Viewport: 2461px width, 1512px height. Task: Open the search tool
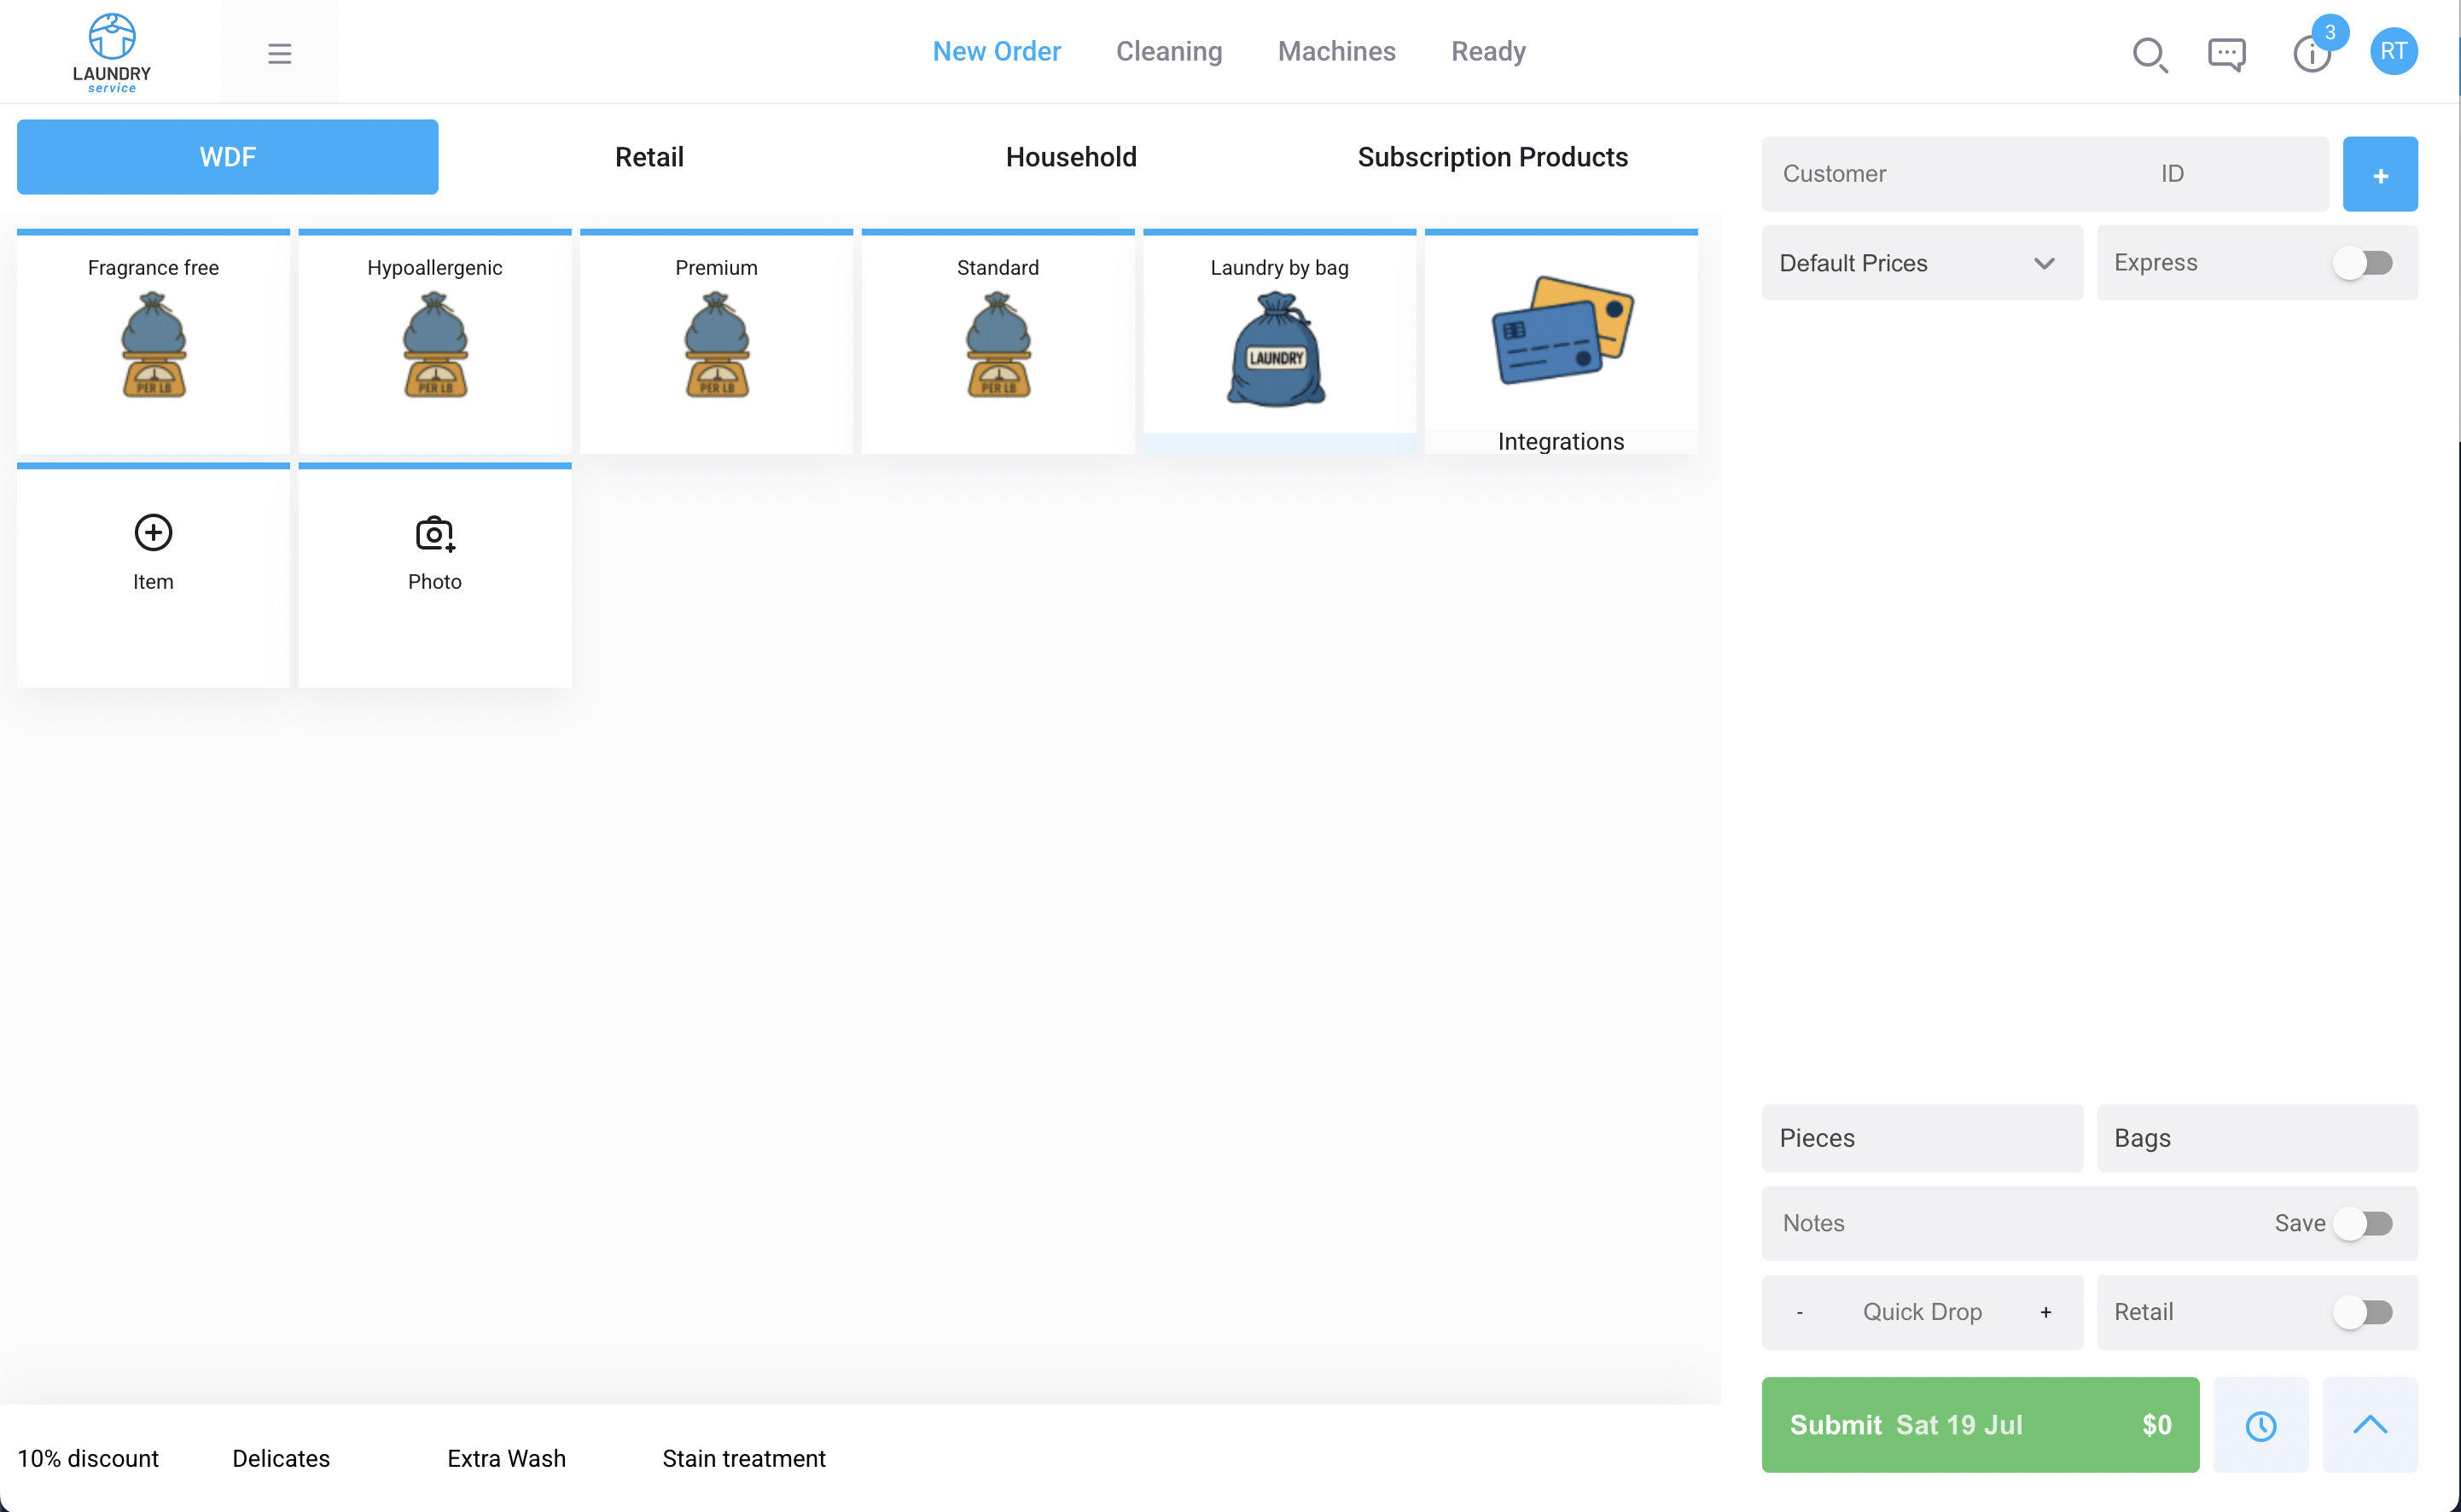click(2151, 55)
